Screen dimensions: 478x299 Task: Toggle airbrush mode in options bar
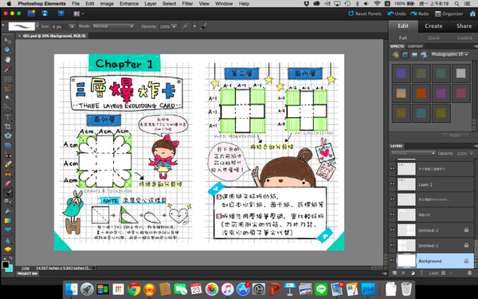(x=186, y=26)
